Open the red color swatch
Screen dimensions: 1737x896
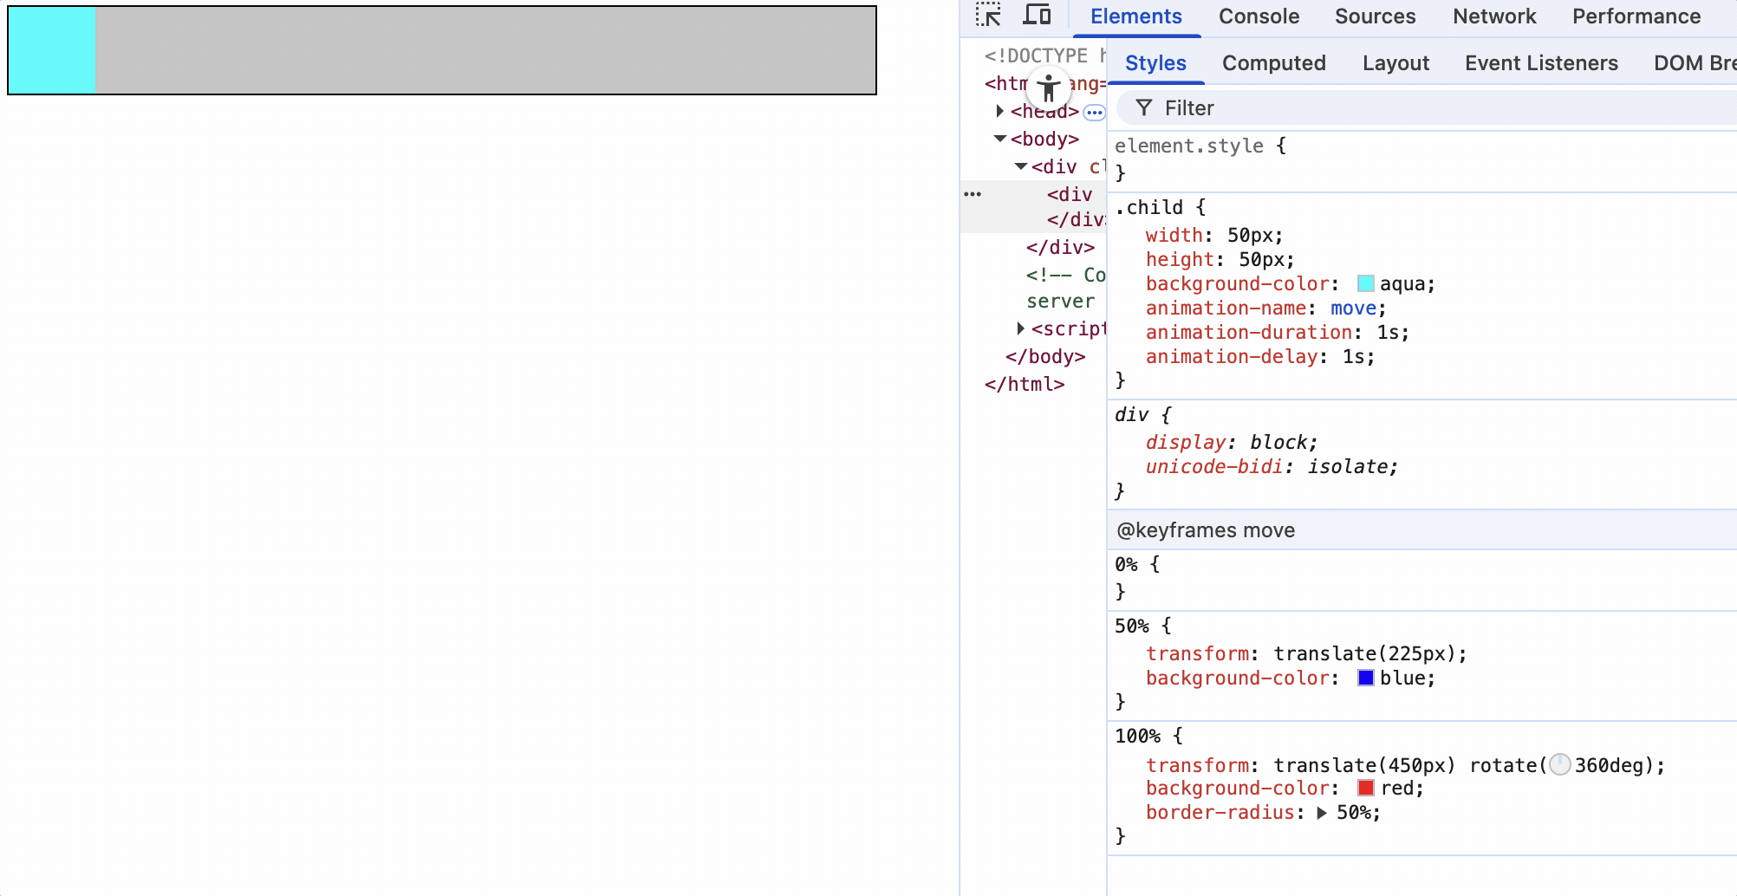coord(1365,788)
